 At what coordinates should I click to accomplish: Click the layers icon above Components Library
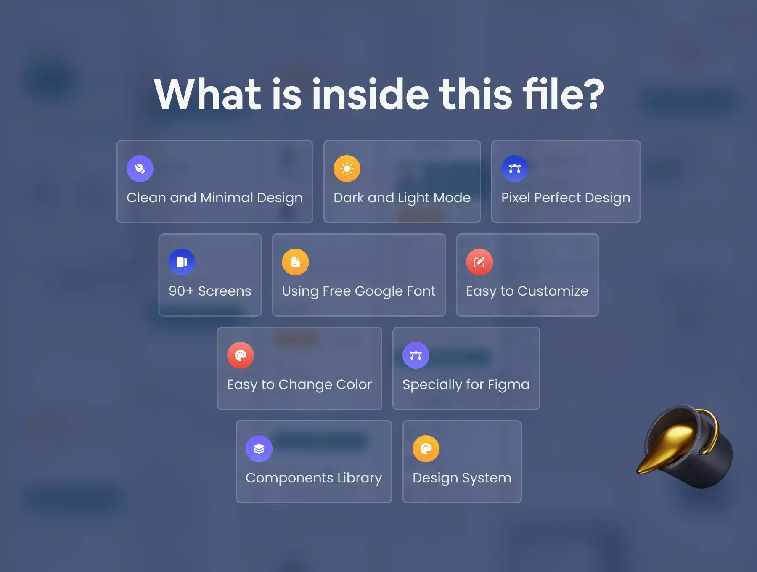pyautogui.click(x=259, y=449)
